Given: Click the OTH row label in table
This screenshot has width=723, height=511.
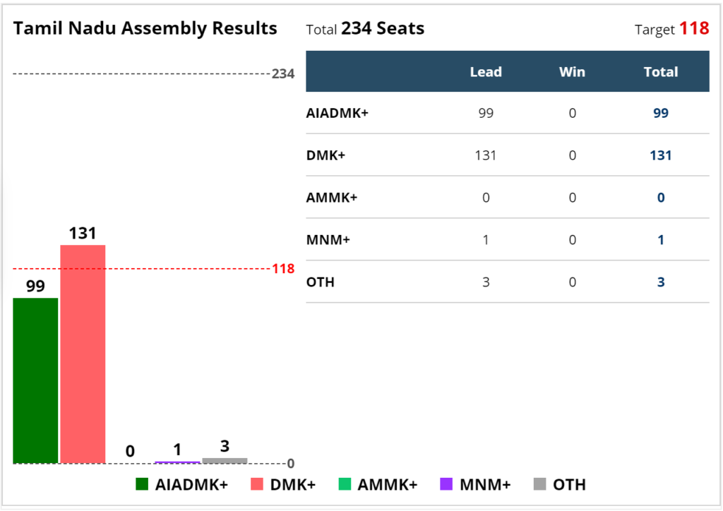Looking at the screenshot, I should (x=320, y=282).
